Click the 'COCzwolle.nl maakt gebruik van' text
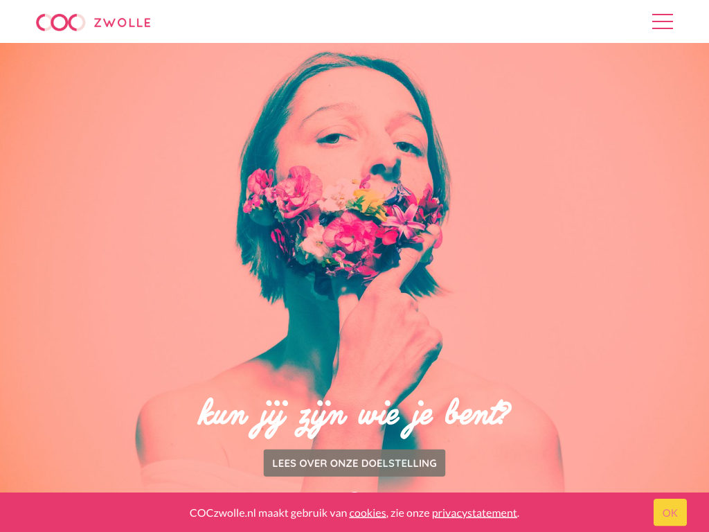 [268, 513]
